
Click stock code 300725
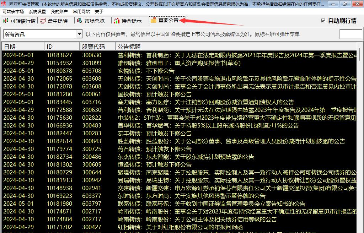(x=92, y=149)
